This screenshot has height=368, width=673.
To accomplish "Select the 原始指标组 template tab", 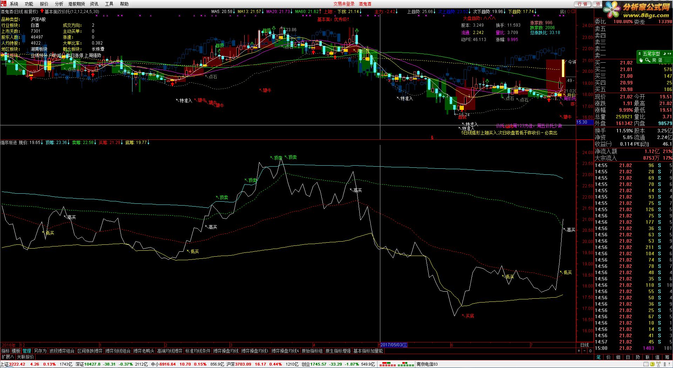I will coord(312,351).
